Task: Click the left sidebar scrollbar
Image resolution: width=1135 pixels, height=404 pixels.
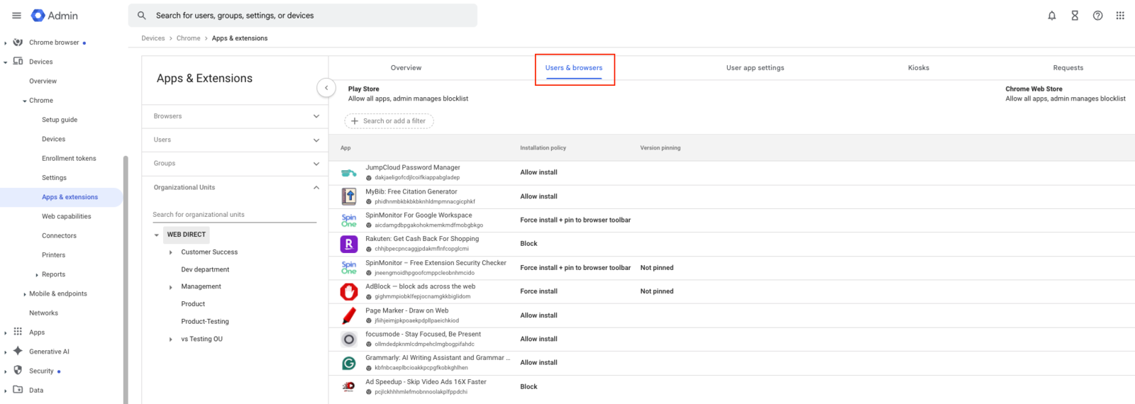Action: click(x=126, y=279)
